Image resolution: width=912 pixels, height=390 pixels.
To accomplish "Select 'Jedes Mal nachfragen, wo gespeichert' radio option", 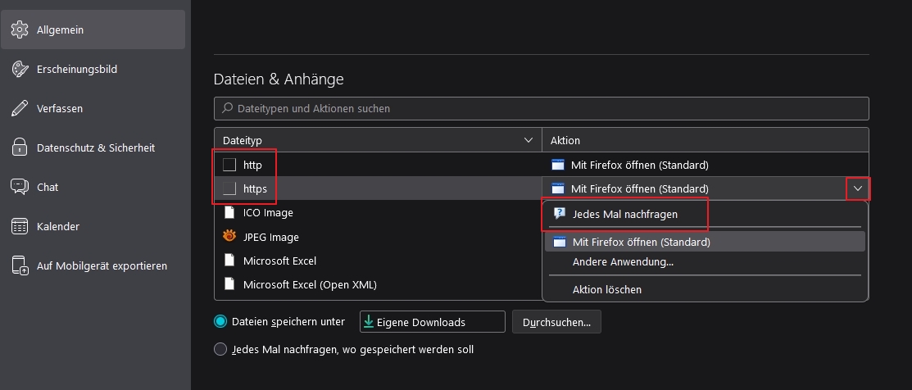I will click(220, 349).
